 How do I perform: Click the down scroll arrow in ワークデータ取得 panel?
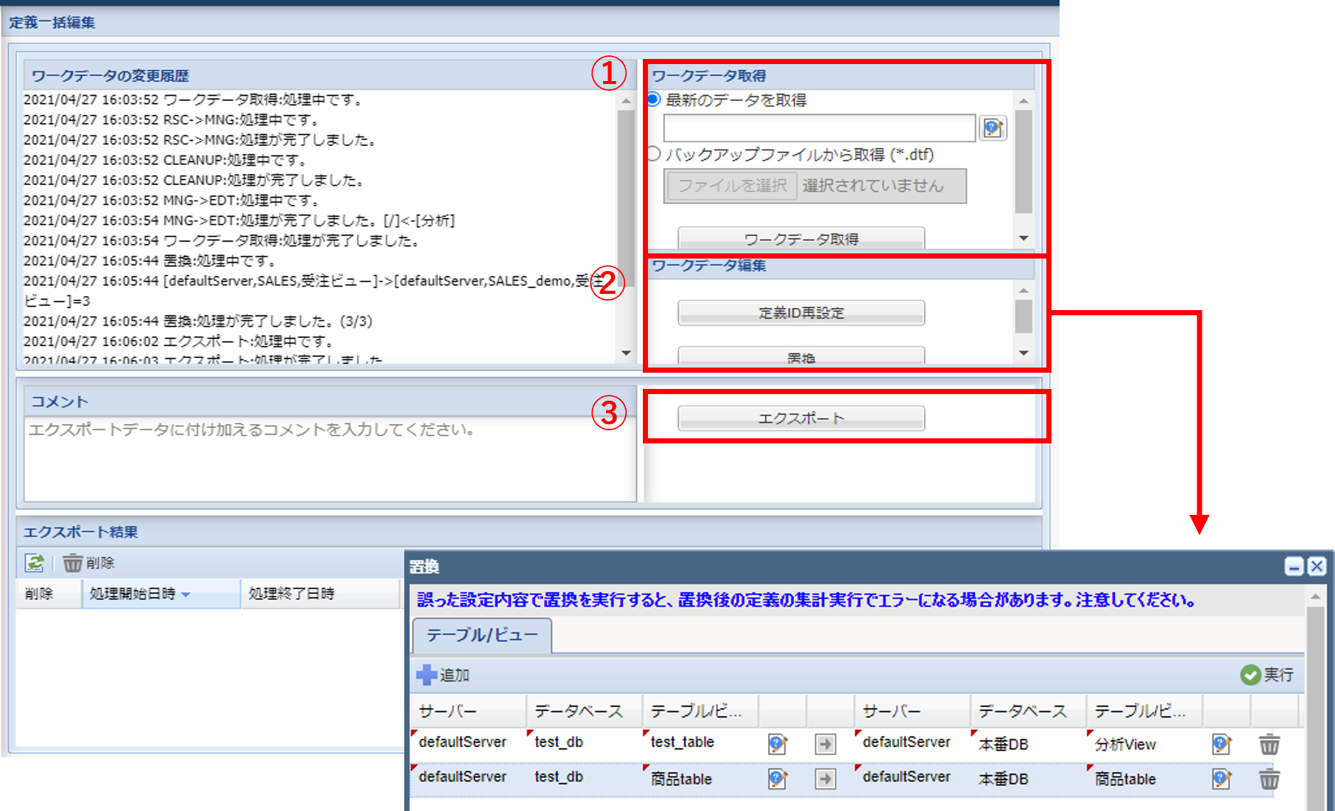pyautogui.click(x=1024, y=238)
